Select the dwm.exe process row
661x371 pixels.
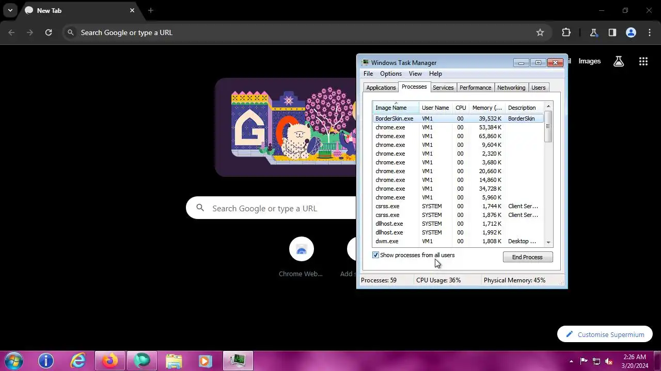(458, 241)
